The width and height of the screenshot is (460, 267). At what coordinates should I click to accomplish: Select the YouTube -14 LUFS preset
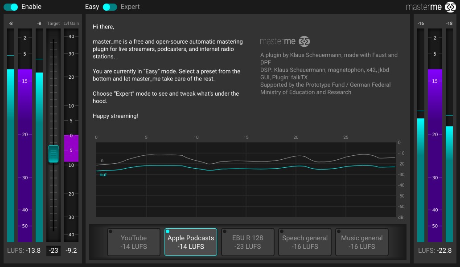[134, 242]
